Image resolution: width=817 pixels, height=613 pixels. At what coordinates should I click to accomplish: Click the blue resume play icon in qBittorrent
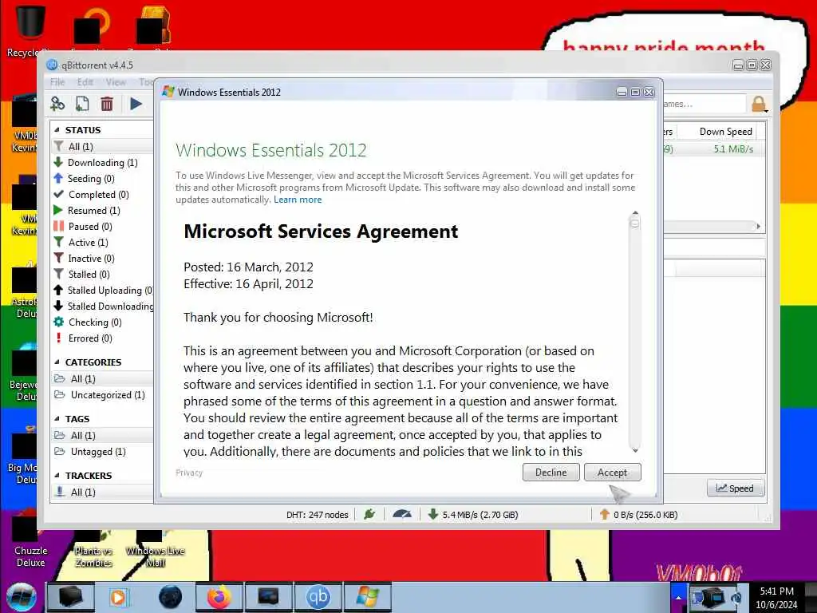pos(136,104)
